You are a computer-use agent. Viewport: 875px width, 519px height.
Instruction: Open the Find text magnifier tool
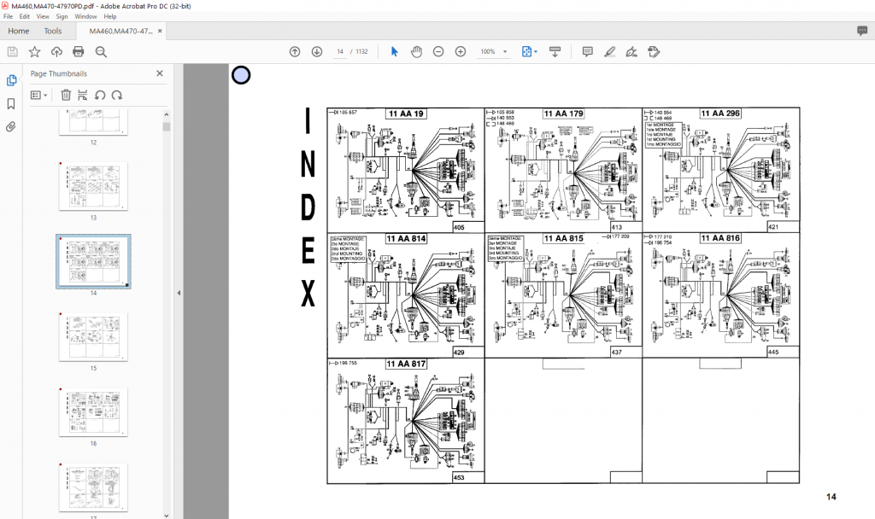click(x=101, y=52)
